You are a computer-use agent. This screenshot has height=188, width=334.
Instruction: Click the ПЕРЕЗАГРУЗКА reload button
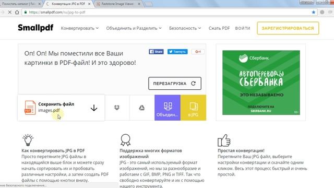click(175, 84)
